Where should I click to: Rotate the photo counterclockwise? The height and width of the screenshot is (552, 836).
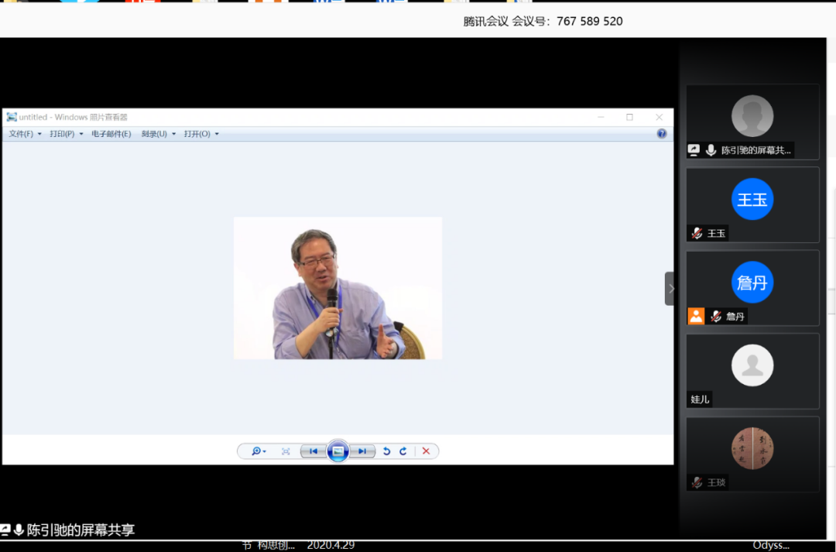click(386, 451)
